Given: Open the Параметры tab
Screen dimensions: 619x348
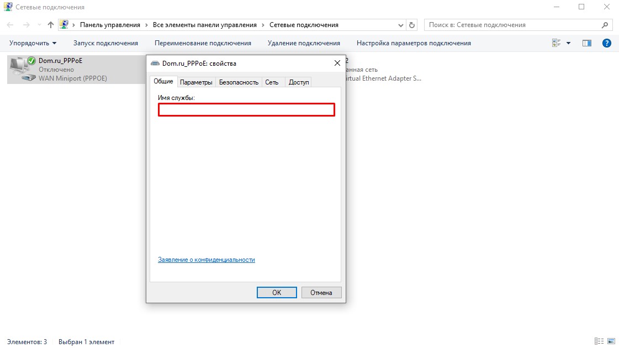Looking at the screenshot, I should (196, 82).
